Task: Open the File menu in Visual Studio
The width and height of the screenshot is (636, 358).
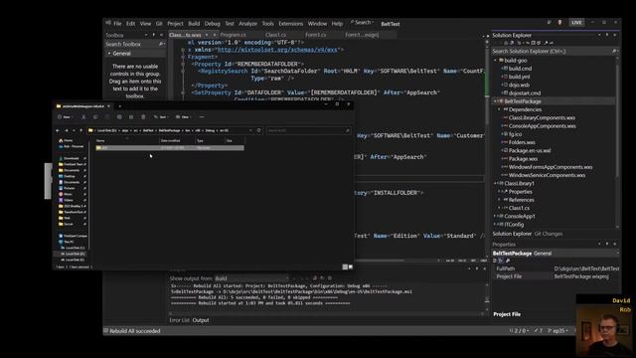Action: [117, 24]
